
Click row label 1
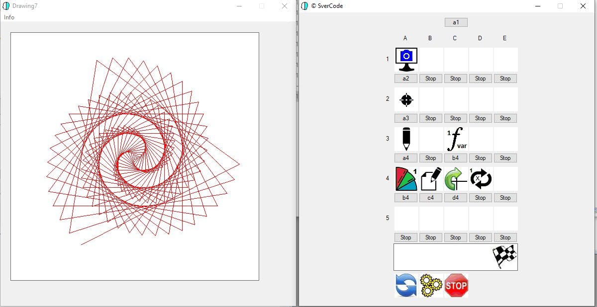point(388,59)
